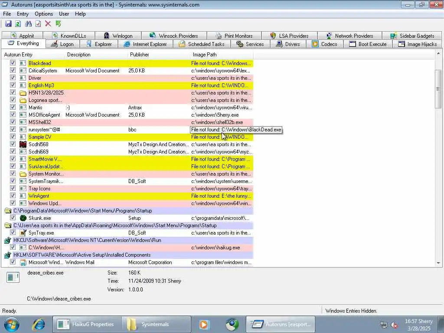
Task: Uncheck the MSShell32 entry checkbox
Action: [13, 121]
